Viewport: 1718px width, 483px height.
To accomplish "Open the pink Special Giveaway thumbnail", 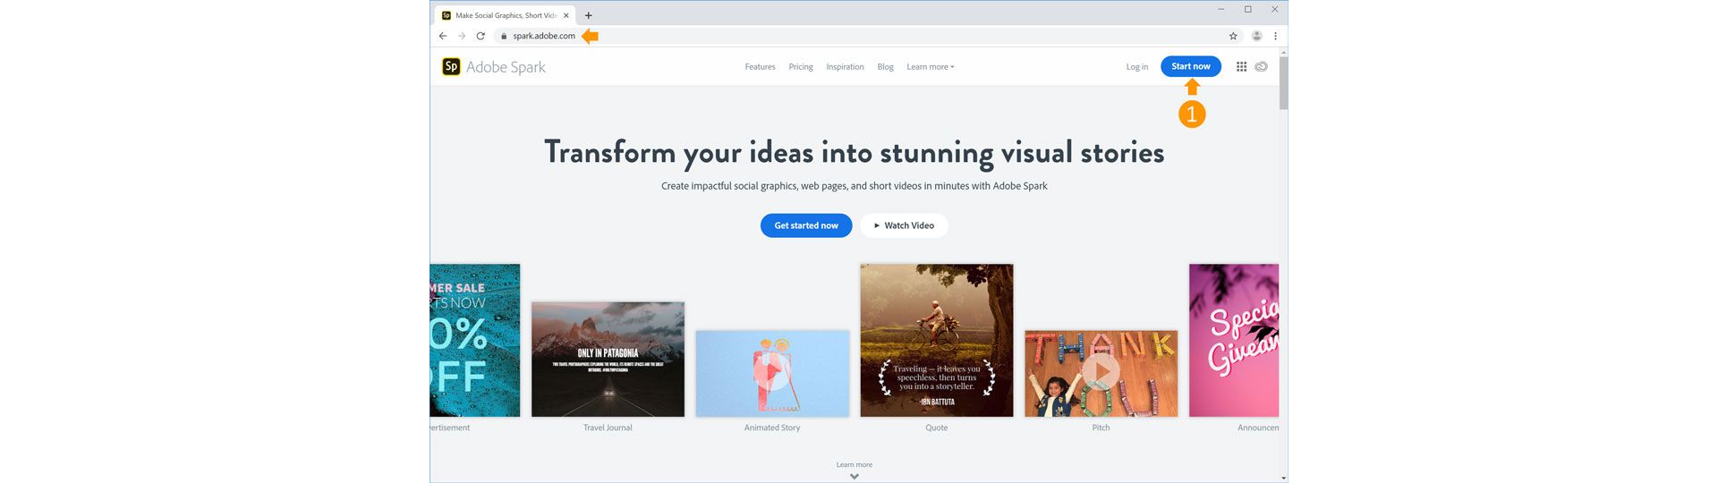I will click(x=1234, y=340).
